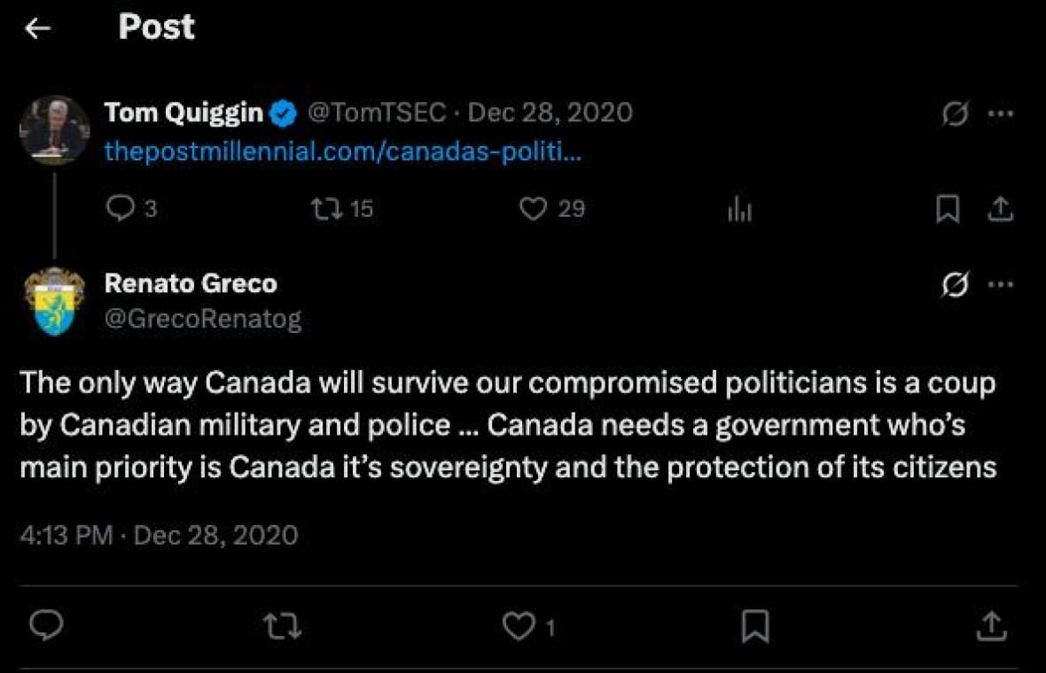Viewport: 1046px width, 673px height.
Task: Open more options on Tom Quiggin's post
Action: point(1000,113)
